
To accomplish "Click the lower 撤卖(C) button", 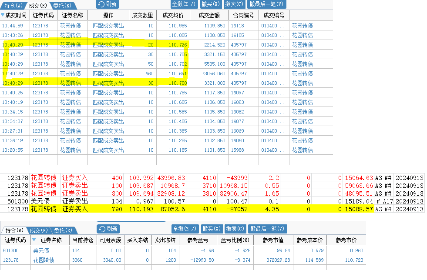I will (x=235, y=229).
